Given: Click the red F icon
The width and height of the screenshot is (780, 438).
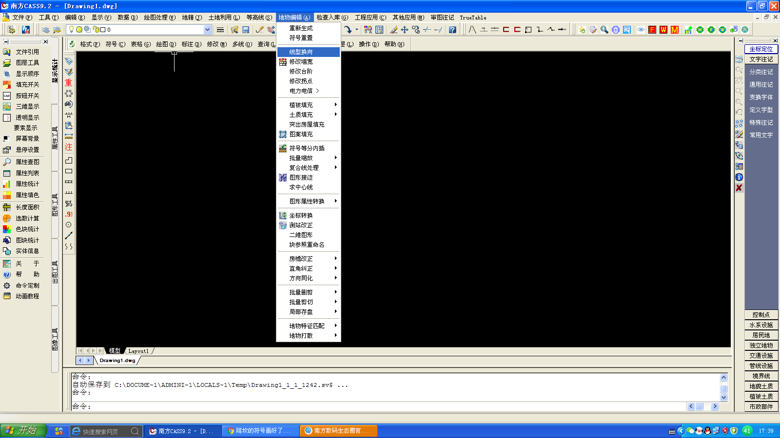Looking at the screenshot, I should (652, 30).
